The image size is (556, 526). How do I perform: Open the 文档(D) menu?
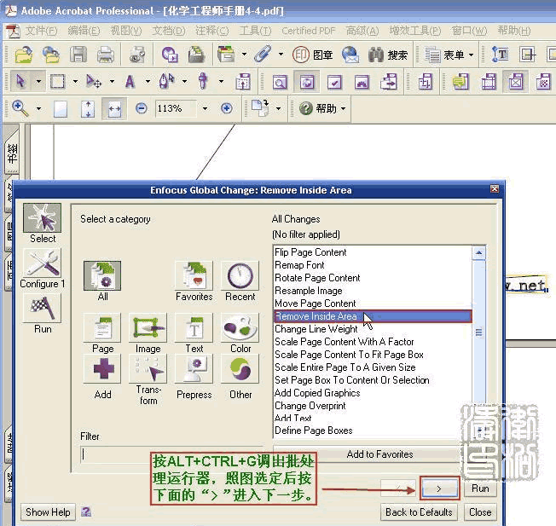tap(169, 31)
